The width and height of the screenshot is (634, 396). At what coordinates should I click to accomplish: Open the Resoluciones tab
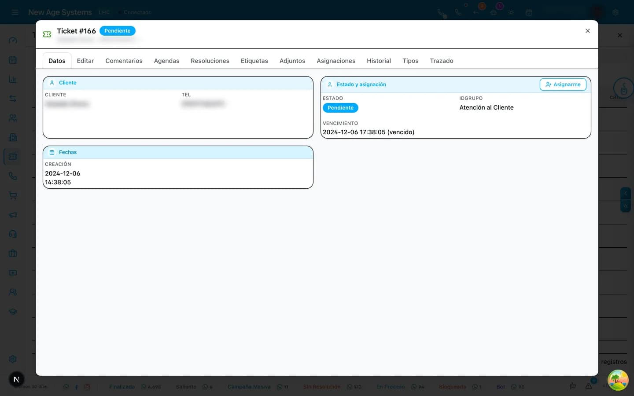(x=210, y=61)
